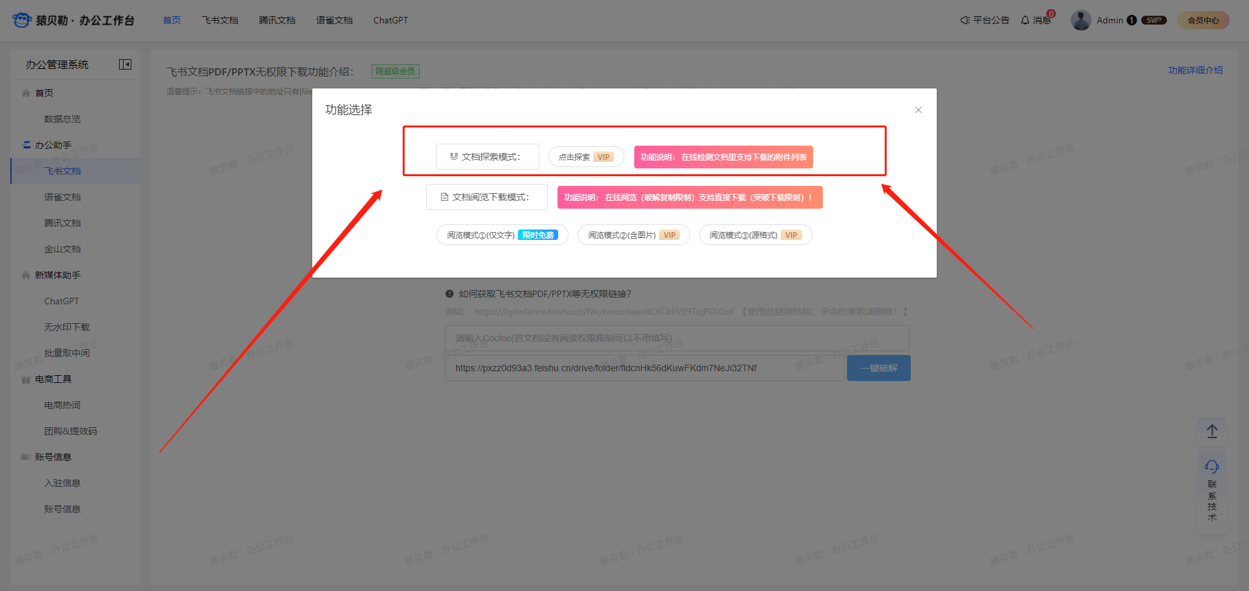The height and width of the screenshot is (591, 1249).
Task: Open the 腾讯文档 top navigation tab
Action: [x=277, y=20]
